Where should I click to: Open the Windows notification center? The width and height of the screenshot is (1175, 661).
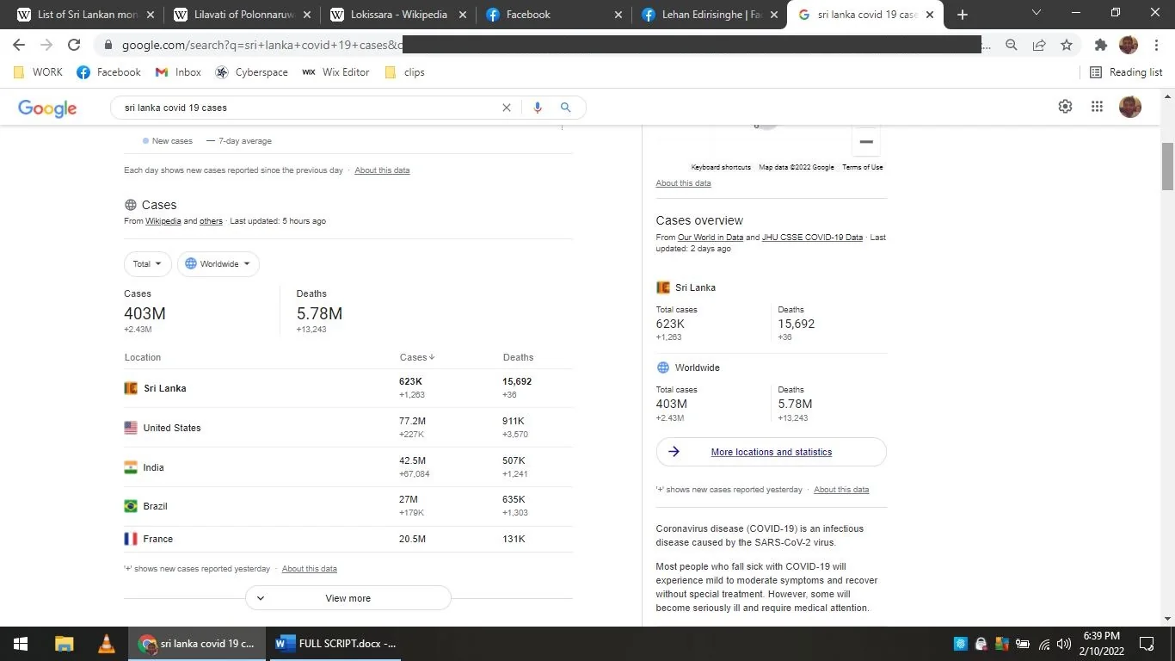click(x=1147, y=644)
